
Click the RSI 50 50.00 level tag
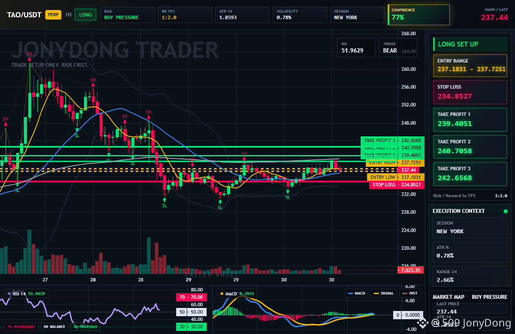click(191, 312)
